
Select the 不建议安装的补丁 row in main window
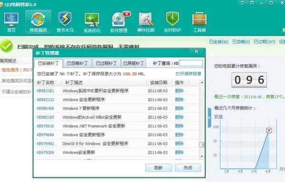click(17, 92)
